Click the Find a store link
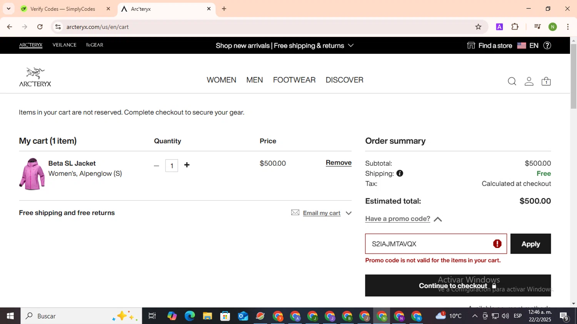The image size is (577, 324). pyautogui.click(x=490, y=45)
